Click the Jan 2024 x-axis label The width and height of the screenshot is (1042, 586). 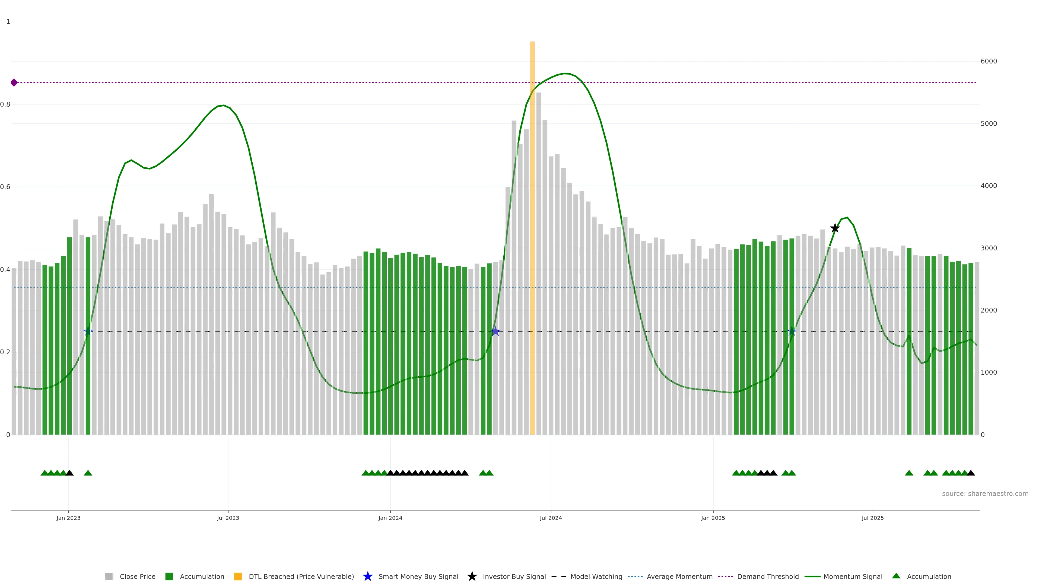click(x=390, y=518)
